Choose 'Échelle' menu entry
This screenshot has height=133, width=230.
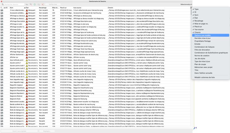tap(210, 44)
